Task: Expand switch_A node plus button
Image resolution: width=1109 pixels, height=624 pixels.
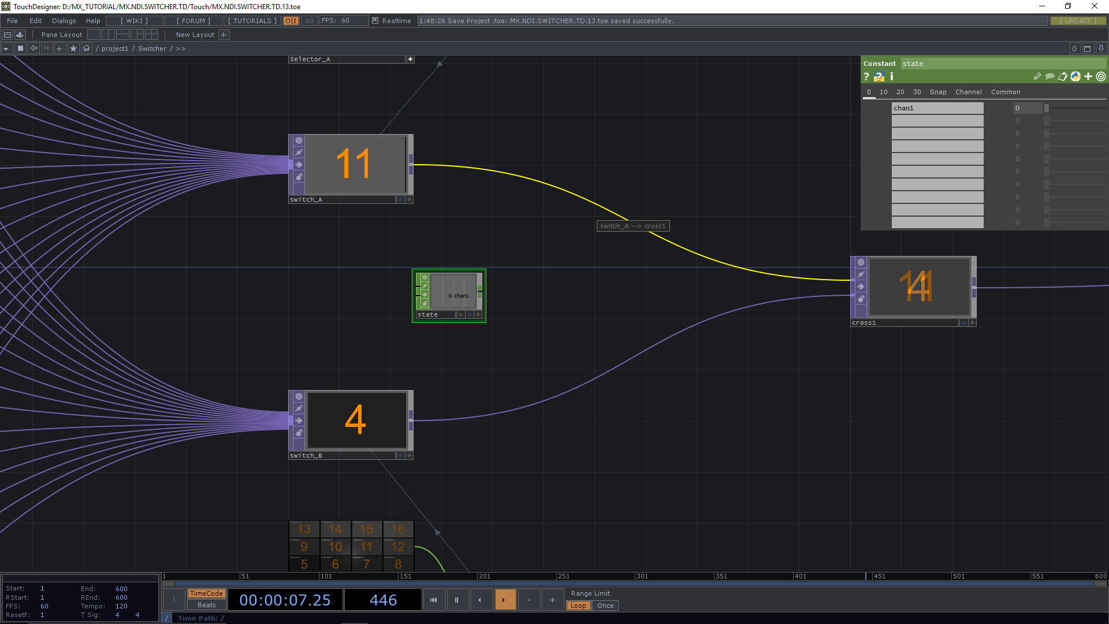Action: pos(409,199)
